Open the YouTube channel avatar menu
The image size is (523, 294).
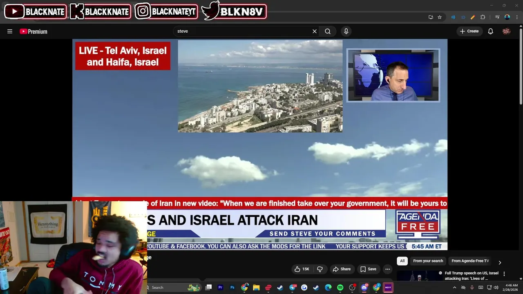[507, 31]
